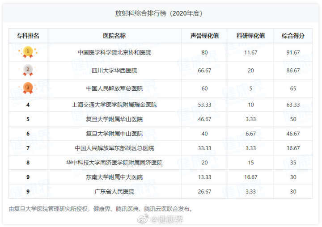Click the 综合得分 of 65
Viewport: 322px width, 227px height.
[x=293, y=88]
